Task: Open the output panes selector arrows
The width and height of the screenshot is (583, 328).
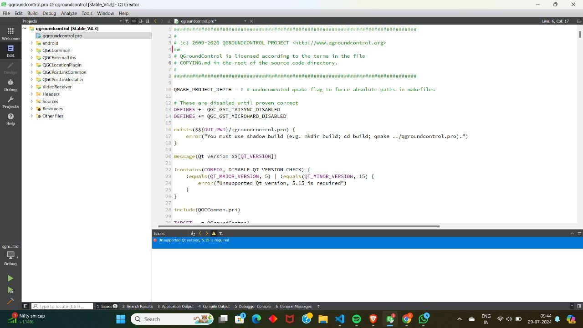Action: [318, 306]
